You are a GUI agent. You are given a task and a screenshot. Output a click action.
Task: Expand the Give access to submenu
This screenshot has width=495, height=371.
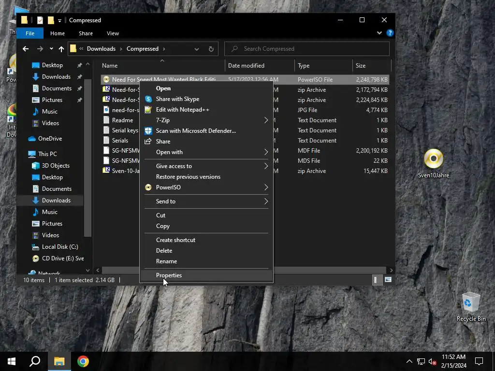tap(206, 166)
